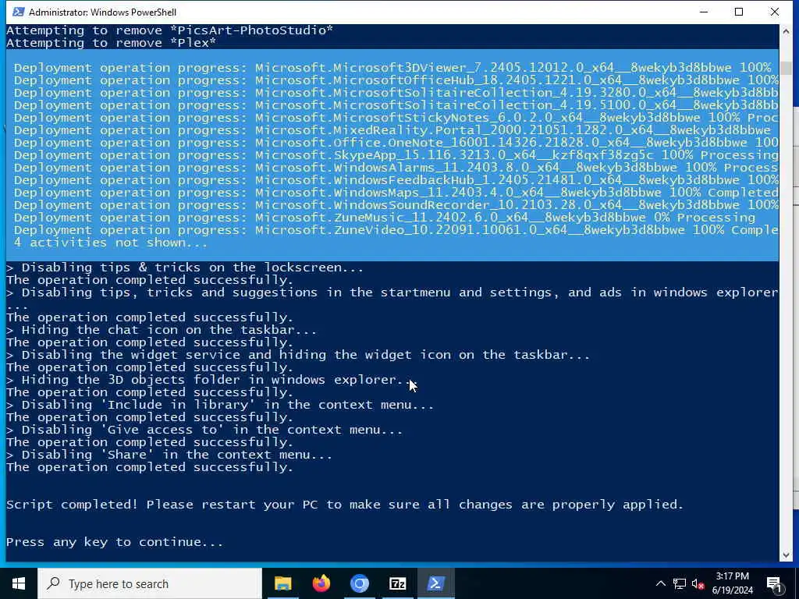799x599 pixels.
Task: Click the Type here to search box
Action: (150, 583)
